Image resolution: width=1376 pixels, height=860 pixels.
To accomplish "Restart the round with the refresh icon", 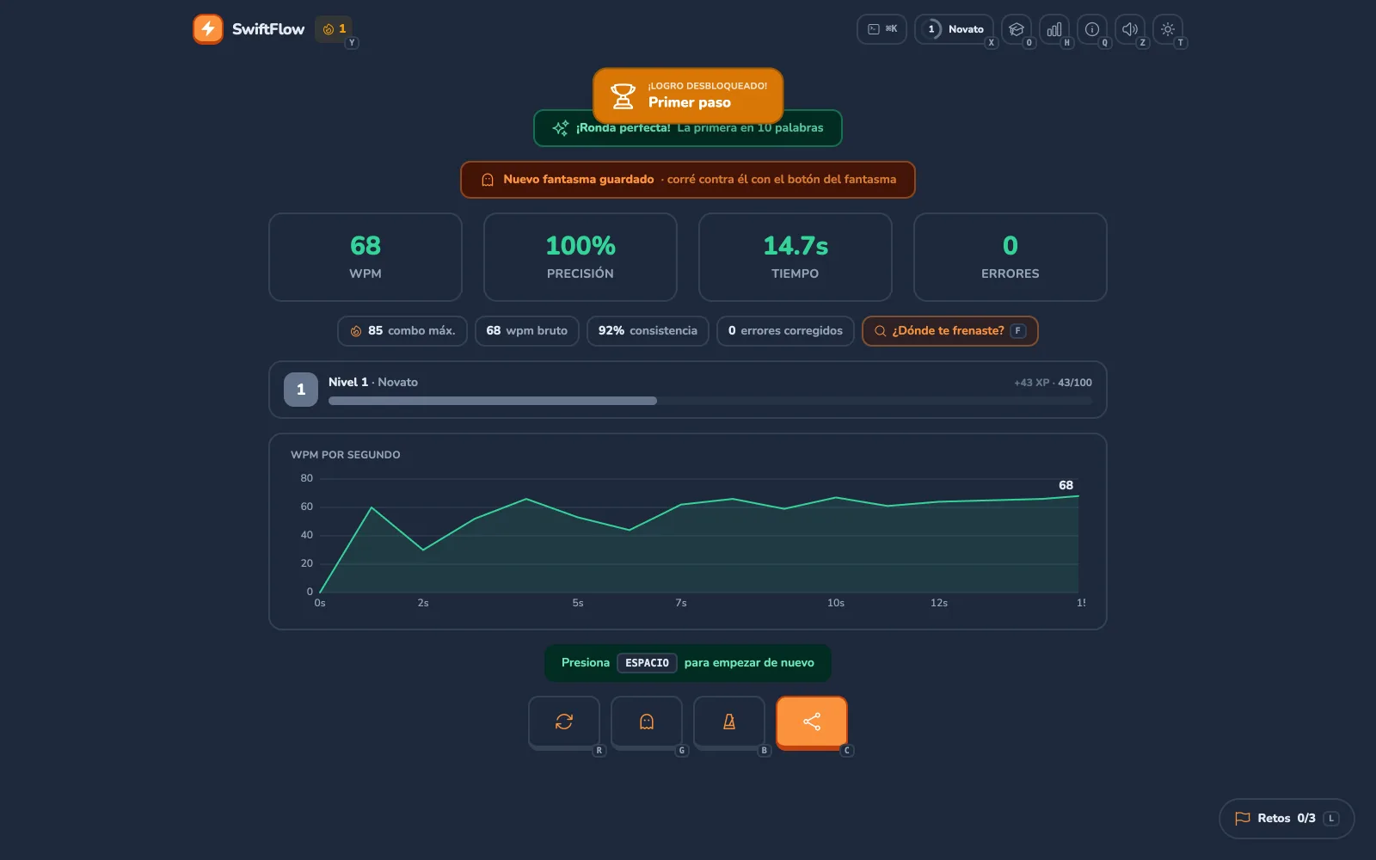I will [564, 722].
